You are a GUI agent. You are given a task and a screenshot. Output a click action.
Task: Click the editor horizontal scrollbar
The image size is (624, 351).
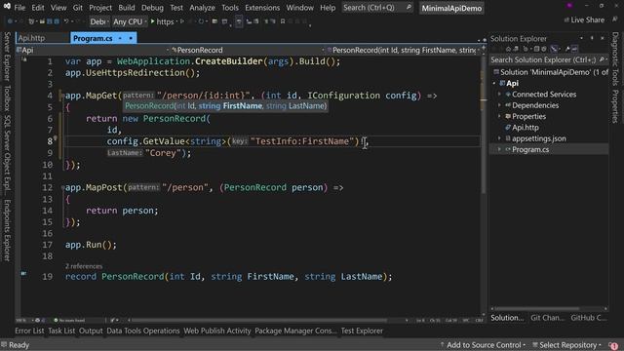click(258, 320)
